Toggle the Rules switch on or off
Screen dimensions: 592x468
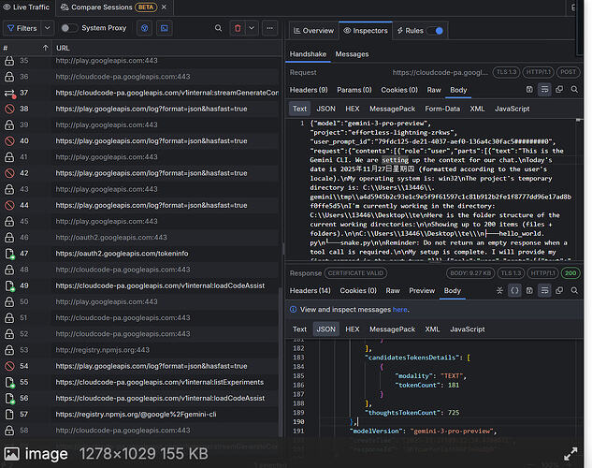click(435, 31)
